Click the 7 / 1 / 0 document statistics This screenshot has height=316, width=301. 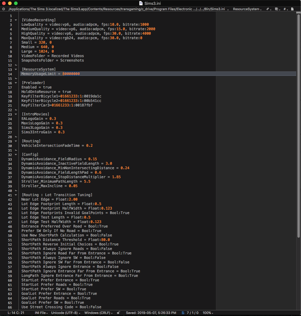pyautogui.click(x=193, y=313)
